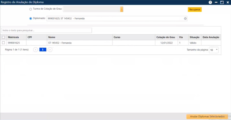Focus the table search text box
231x120 pixels.
tap(47, 31)
